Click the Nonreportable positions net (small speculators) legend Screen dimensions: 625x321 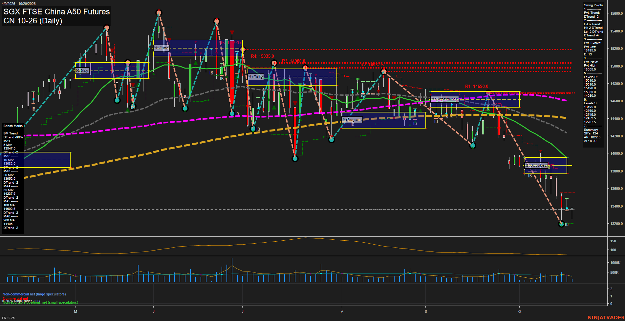[40, 303]
